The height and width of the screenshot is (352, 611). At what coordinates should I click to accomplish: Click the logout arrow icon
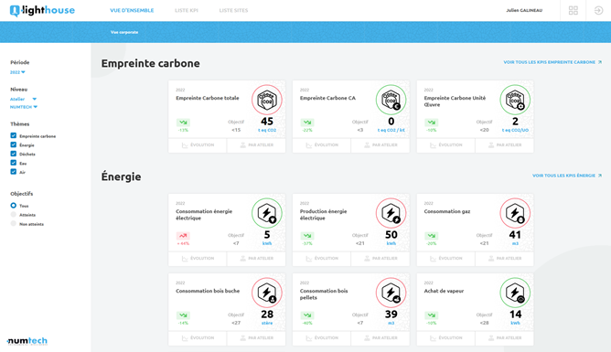coord(598,10)
